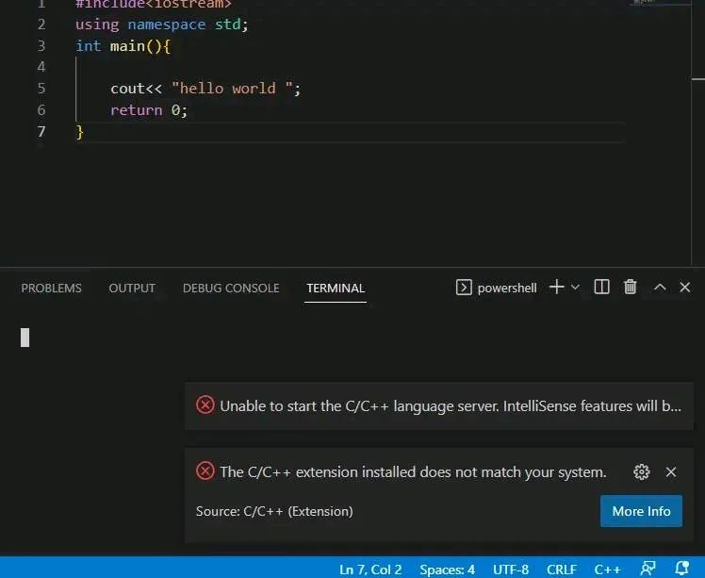Image resolution: width=705 pixels, height=578 pixels.
Task: Click the int keyword on line 3
Action: (89, 46)
